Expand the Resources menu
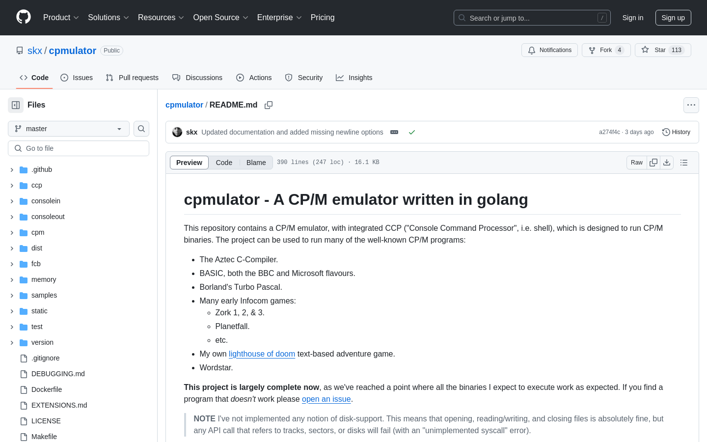707x442 pixels. (x=161, y=18)
